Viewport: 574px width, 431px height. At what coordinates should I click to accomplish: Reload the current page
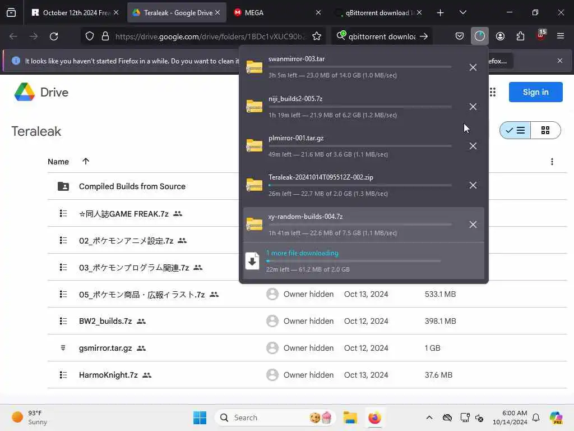click(54, 36)
